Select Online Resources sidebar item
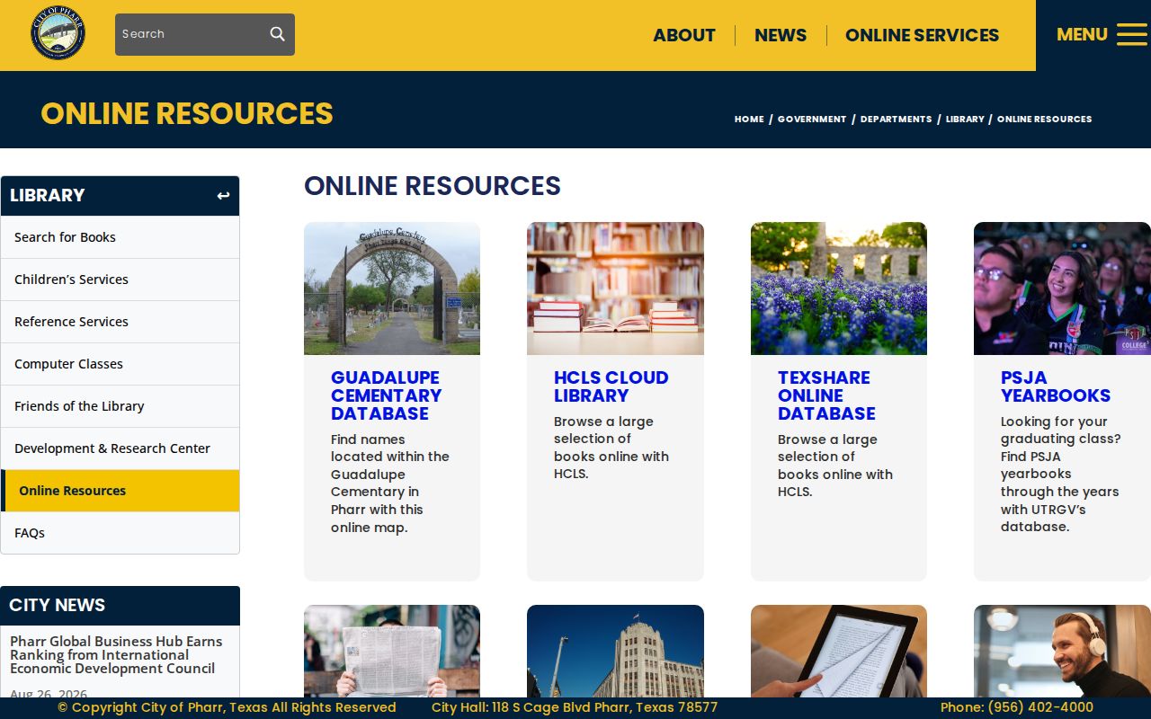 pyautogui.click(x=120, y=491)
